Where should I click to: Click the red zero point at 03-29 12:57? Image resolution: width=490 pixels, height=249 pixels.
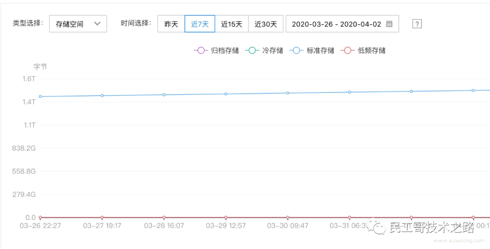pos(226,217)
